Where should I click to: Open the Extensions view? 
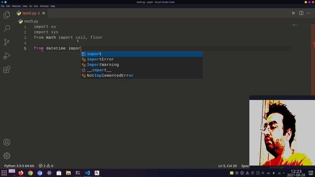click(x=6, y=69)
